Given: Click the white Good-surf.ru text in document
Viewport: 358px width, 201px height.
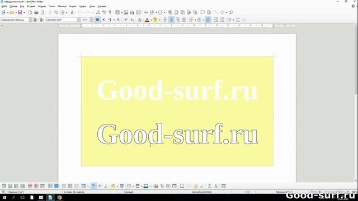Looking at the screenshot, I should 177,90.
